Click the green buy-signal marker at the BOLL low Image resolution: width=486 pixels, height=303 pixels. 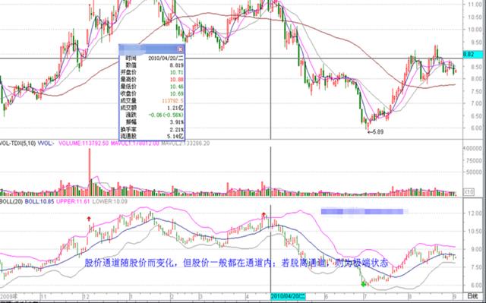click(x=363, y=284)
